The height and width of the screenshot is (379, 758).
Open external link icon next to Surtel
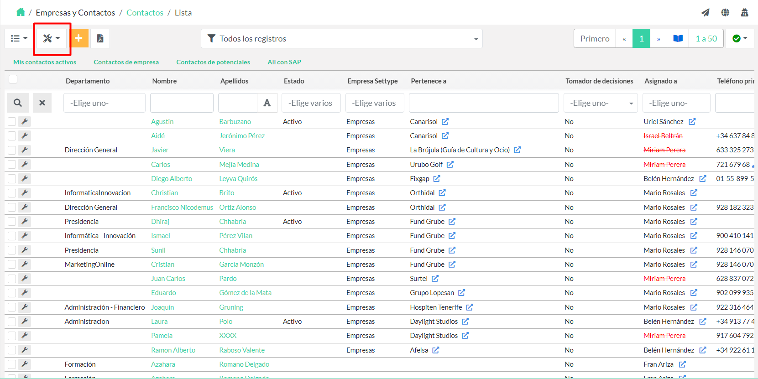pyautogui.click(x=435, y=278)
